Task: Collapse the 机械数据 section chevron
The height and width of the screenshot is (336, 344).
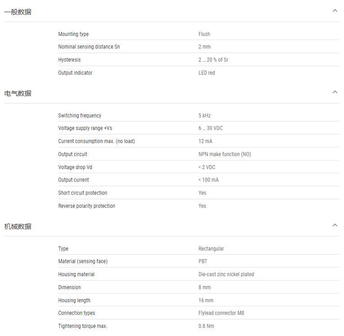Action: point(335,225)
